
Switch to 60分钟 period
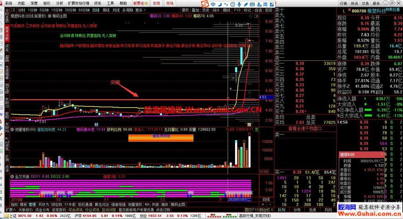84,10
